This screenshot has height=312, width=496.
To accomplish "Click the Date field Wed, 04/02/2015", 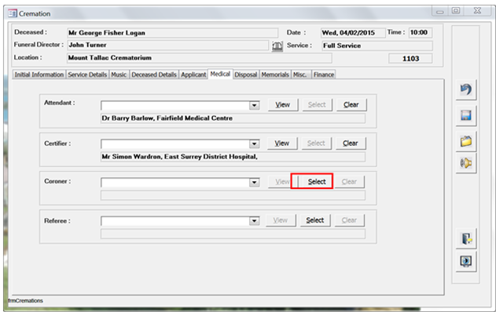I will point(353,33).
